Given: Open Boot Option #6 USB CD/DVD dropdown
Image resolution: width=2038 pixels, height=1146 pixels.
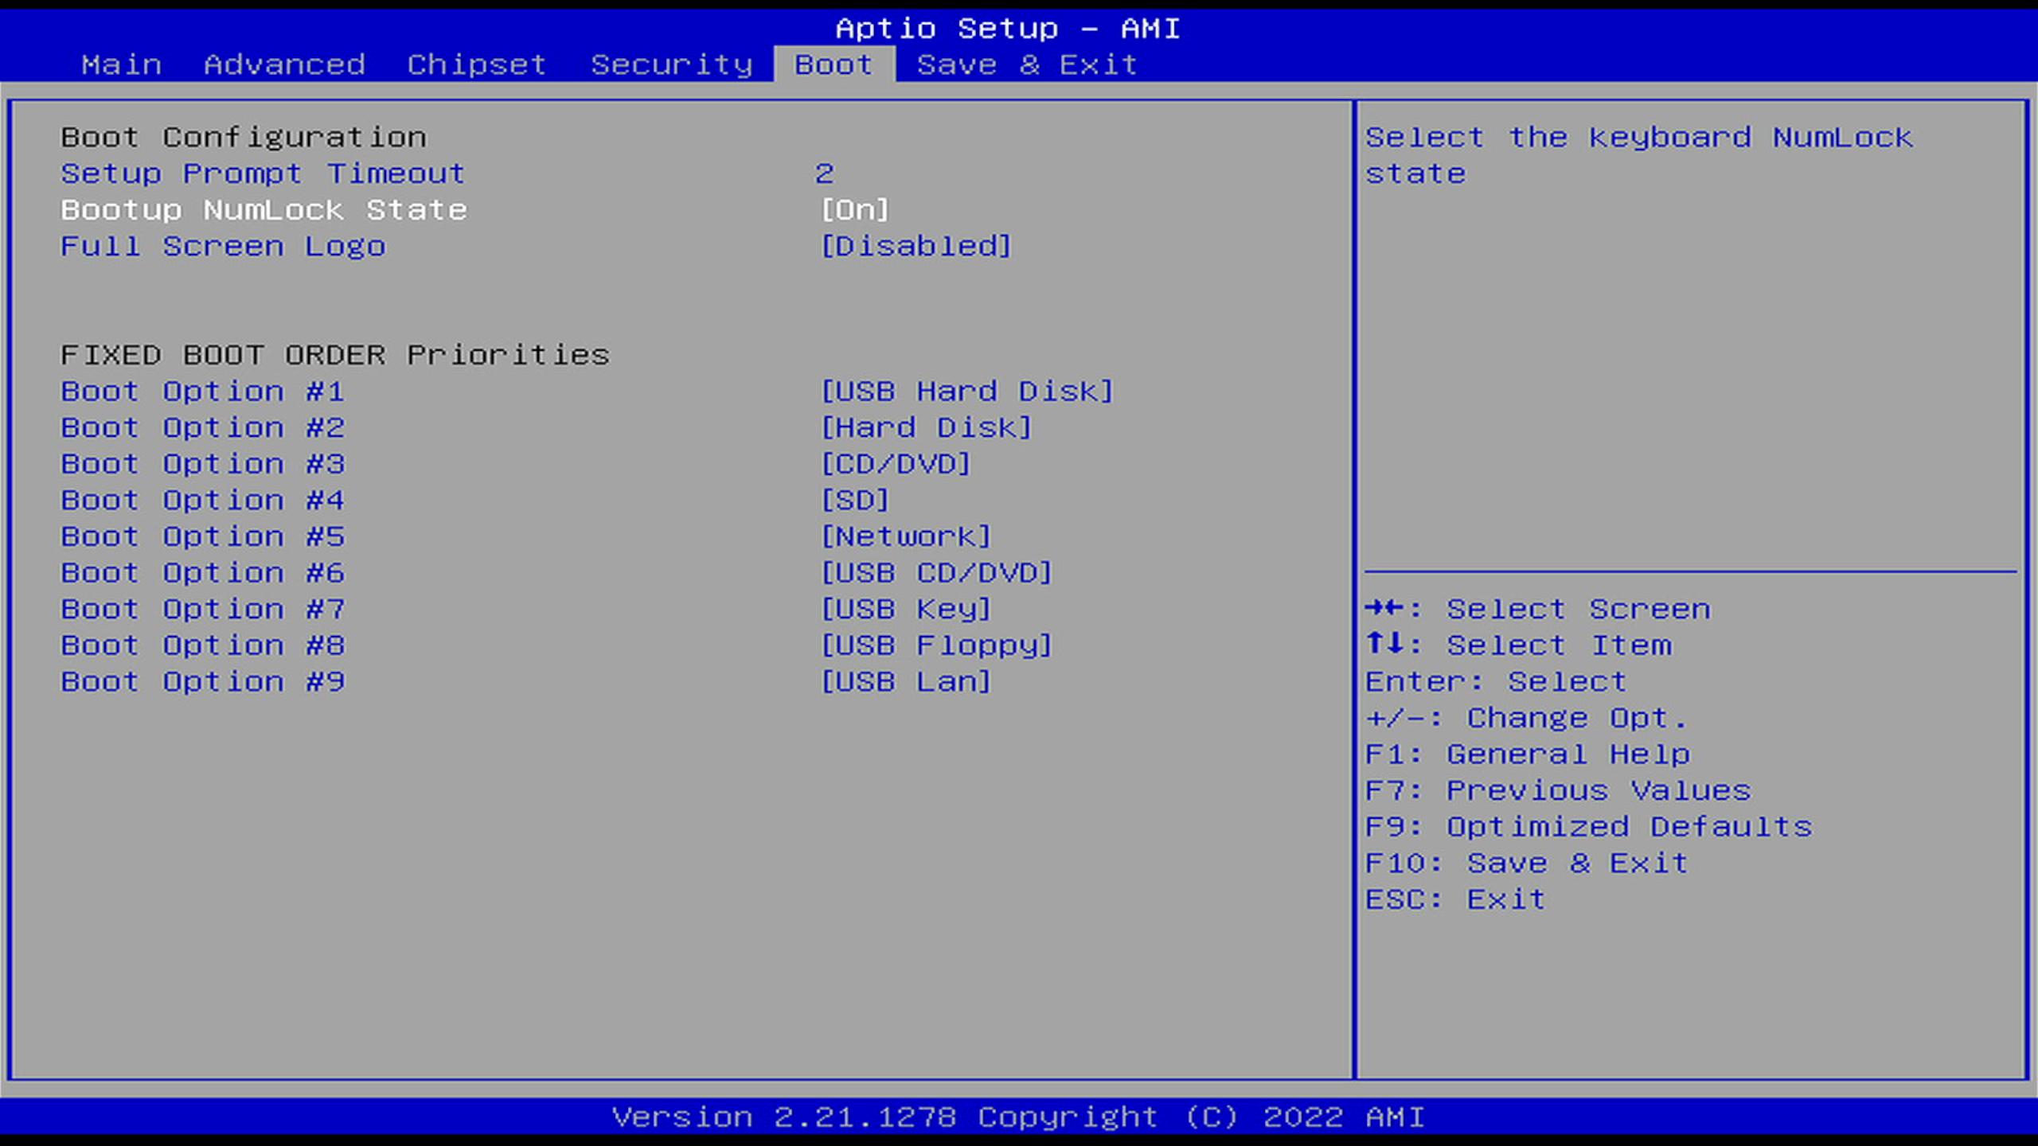Looking at the screenshot, I should coord(936,573).
